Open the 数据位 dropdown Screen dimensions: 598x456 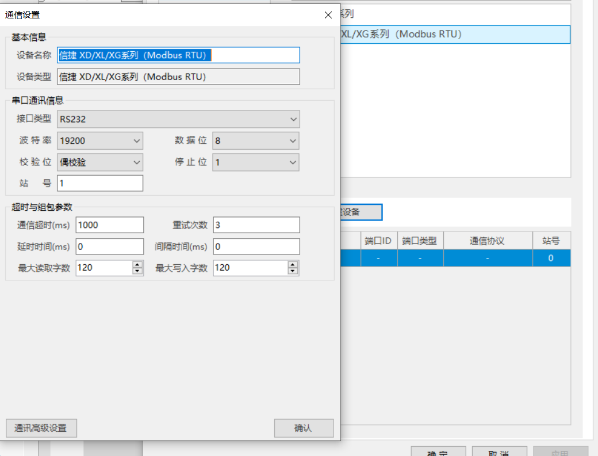point(256,141)
